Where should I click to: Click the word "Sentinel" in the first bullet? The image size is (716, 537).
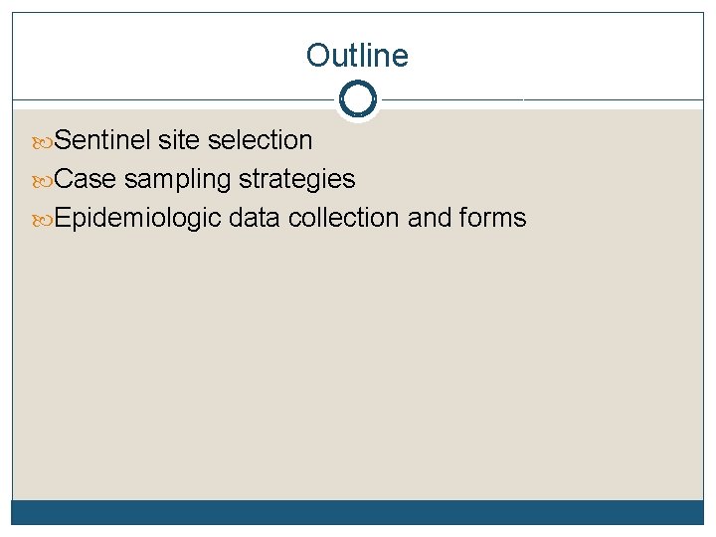point(102,141)
